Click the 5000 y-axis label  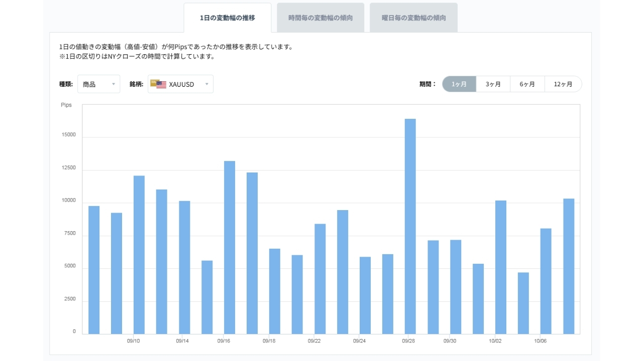pyautogui.click(x=69, y=266)
